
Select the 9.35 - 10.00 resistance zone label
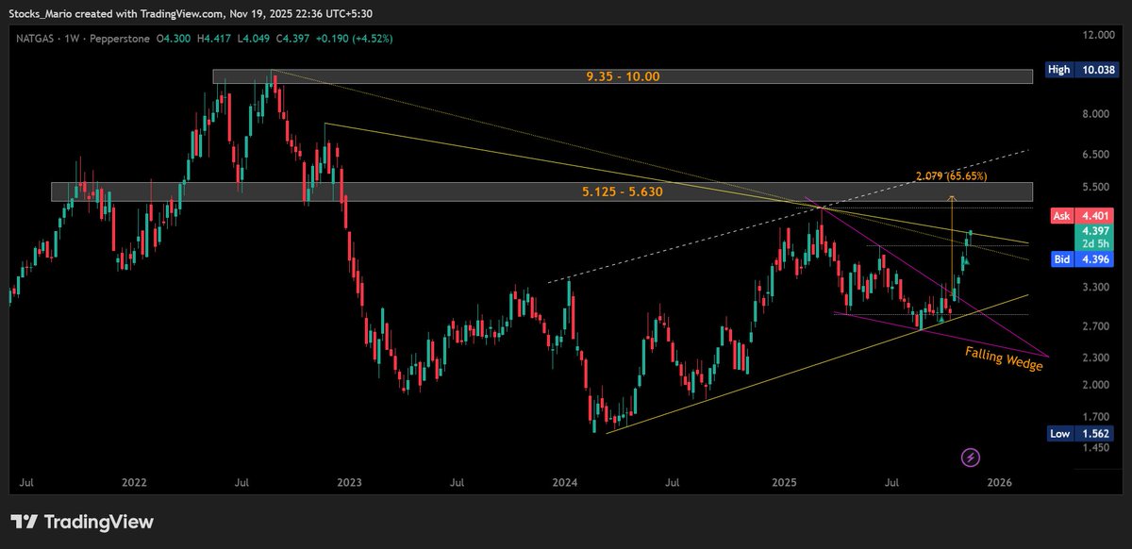[623, 76]
